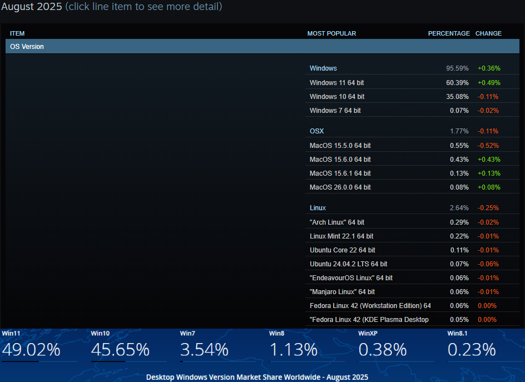
Task: Click the -0.06% change for Ubuntu 24.04.2
Action: point(488,264)
